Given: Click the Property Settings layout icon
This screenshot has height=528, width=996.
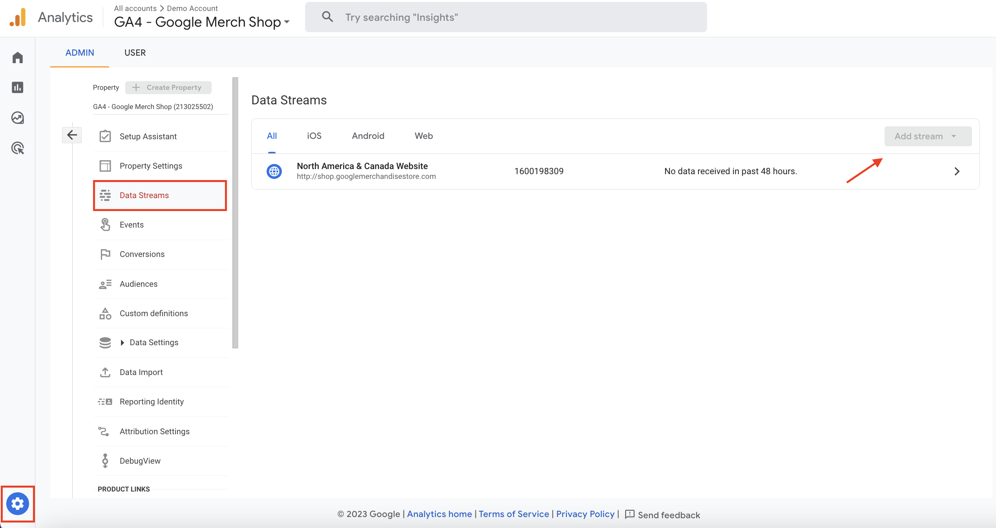Looking at the screenshot, I should 105,166.
